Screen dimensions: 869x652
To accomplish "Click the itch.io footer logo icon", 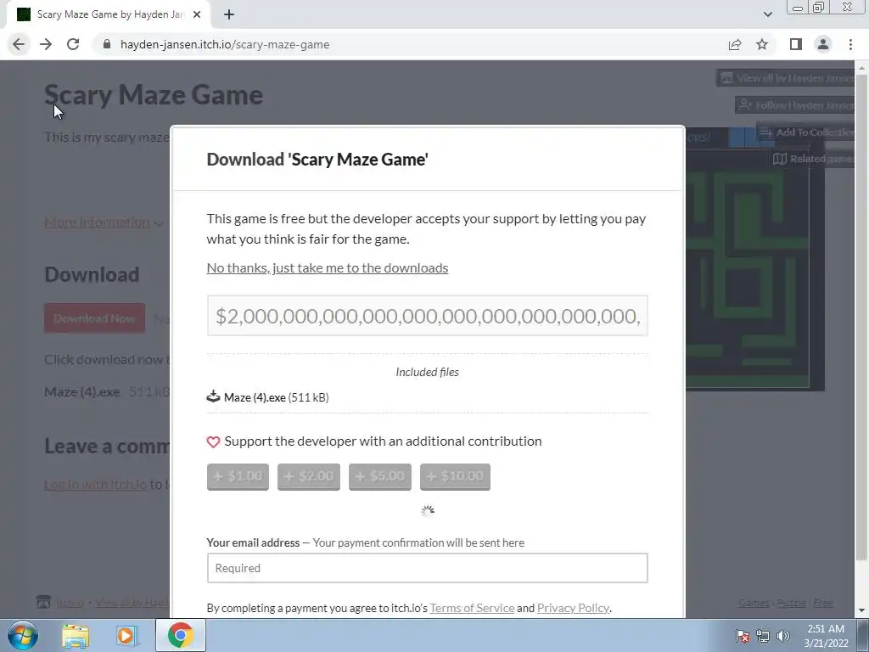I will (x=43, y=602).
